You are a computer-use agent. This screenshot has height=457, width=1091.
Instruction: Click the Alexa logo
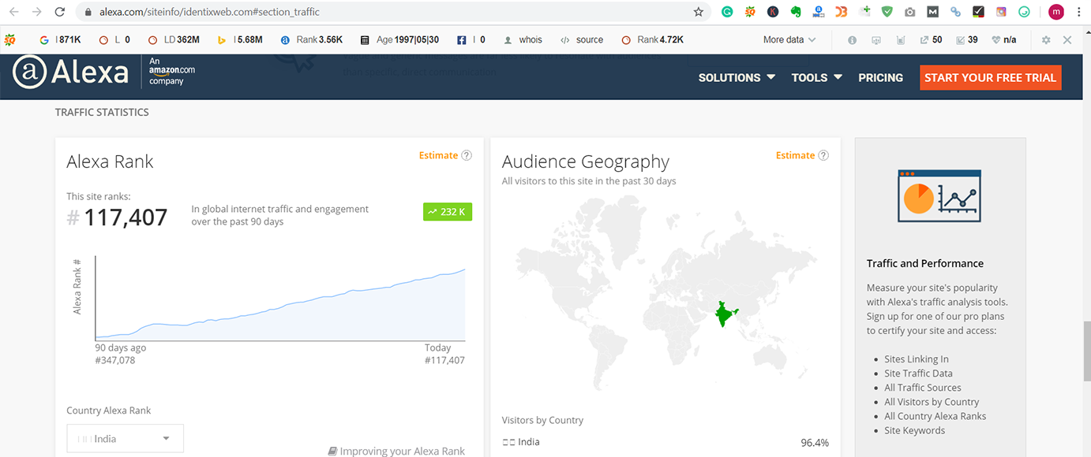[x=70, y=72]
